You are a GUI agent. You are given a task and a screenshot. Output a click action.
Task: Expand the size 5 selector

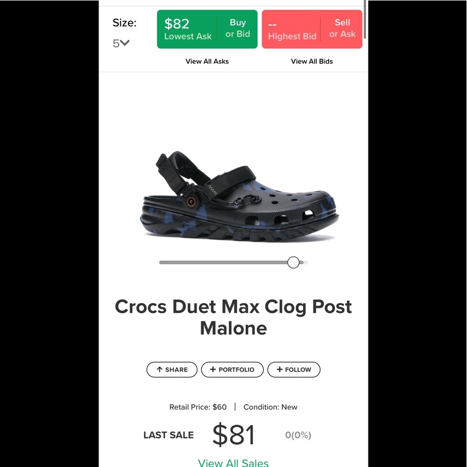pos(121,43)
